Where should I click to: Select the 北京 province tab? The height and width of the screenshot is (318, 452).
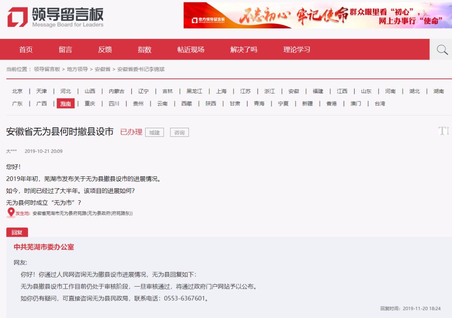pyautogui.click(x=17, y=90)
